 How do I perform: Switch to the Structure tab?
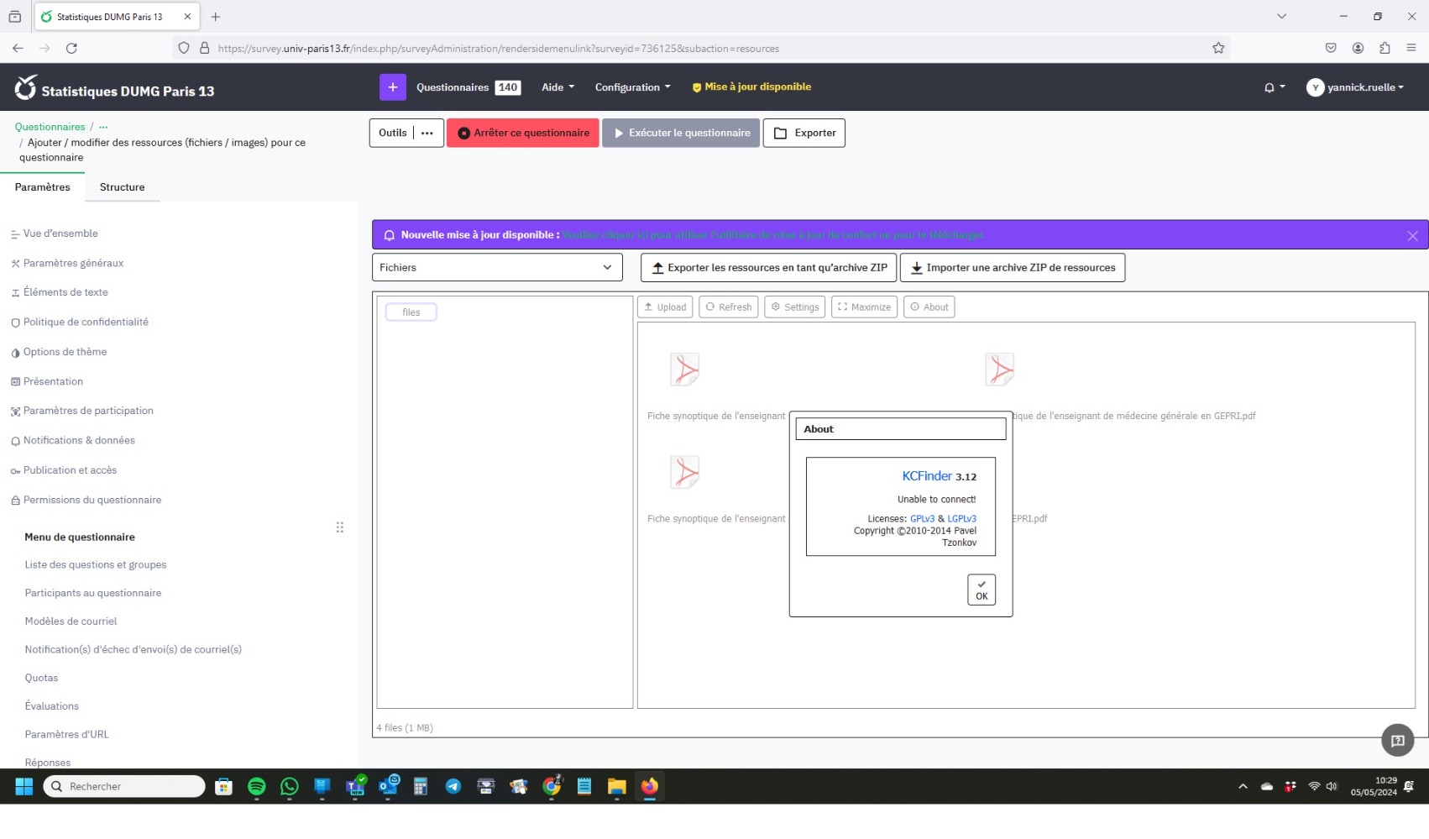[122, 187]
